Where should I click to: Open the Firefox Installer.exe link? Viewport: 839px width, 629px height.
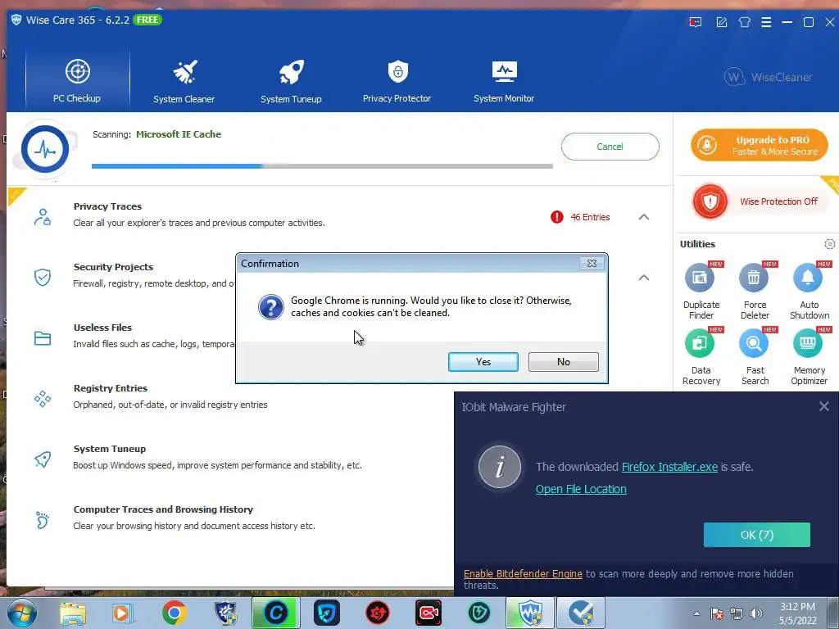pos(669,467)
